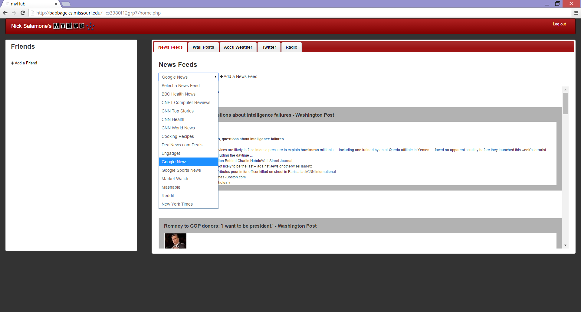
Task: Click Haaretz source link
Action: click(x=306, y=166)
